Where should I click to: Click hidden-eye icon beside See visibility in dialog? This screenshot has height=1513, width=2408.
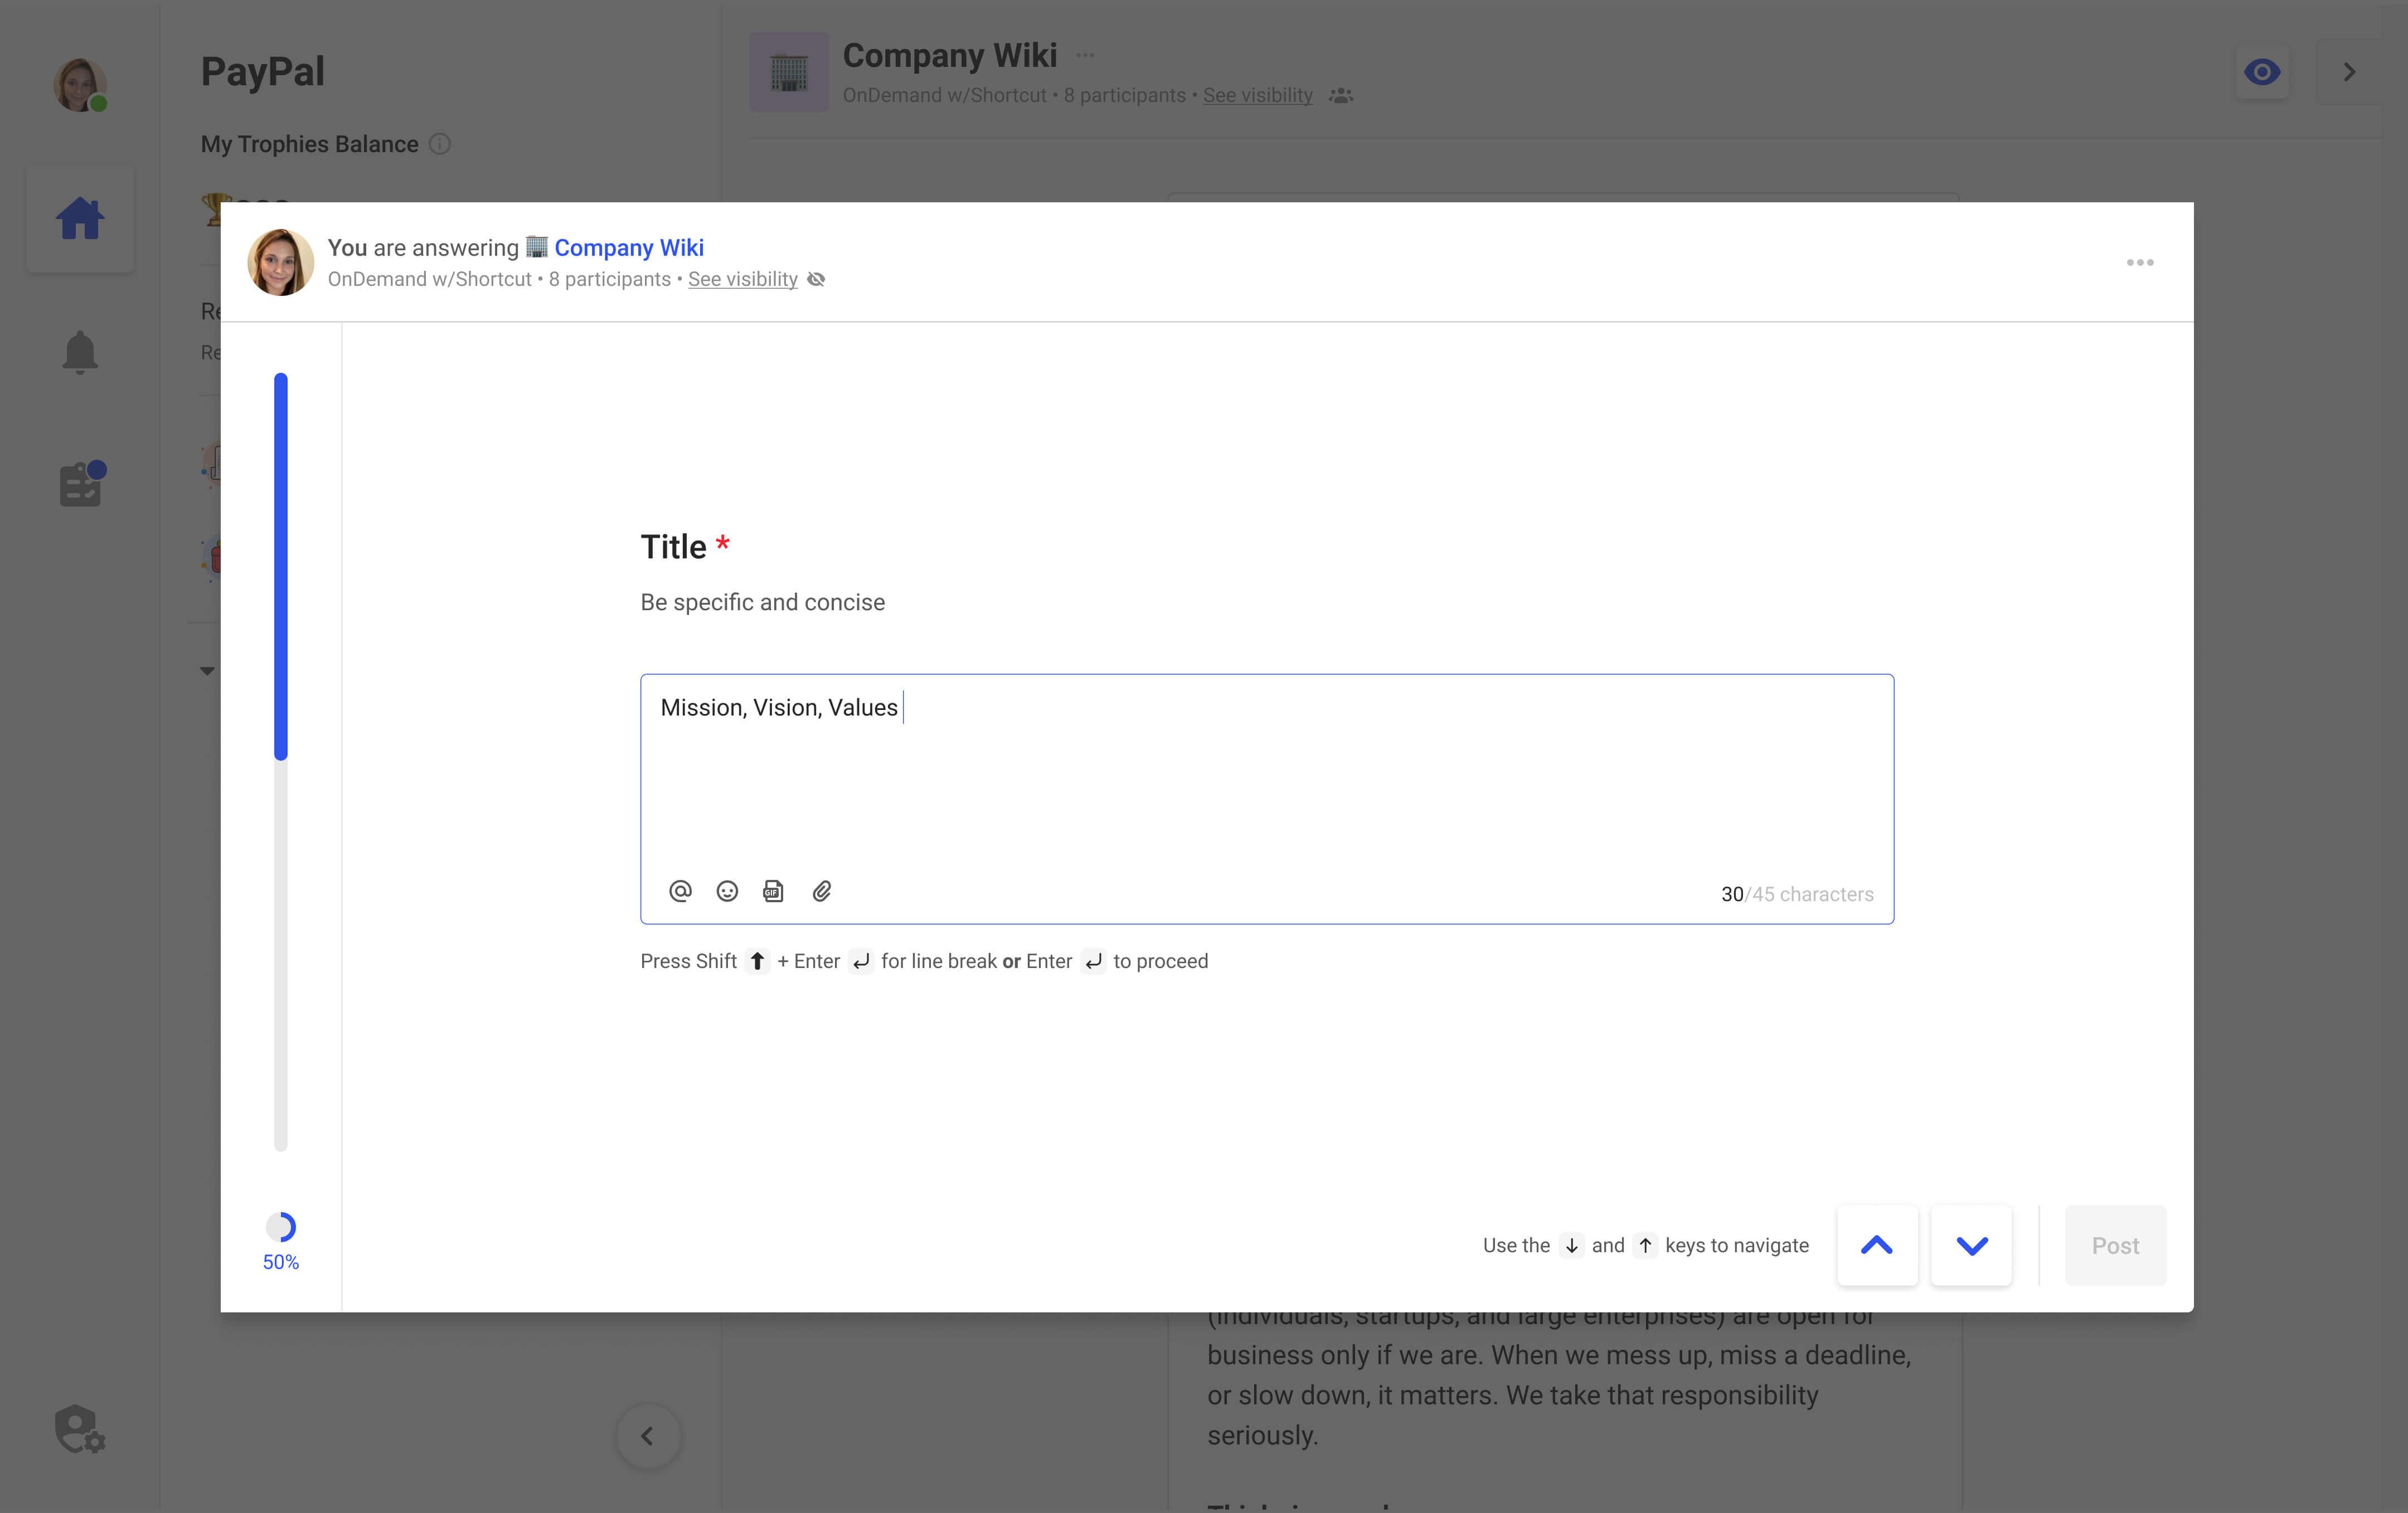pyautogui.click(x=816, y=279)
